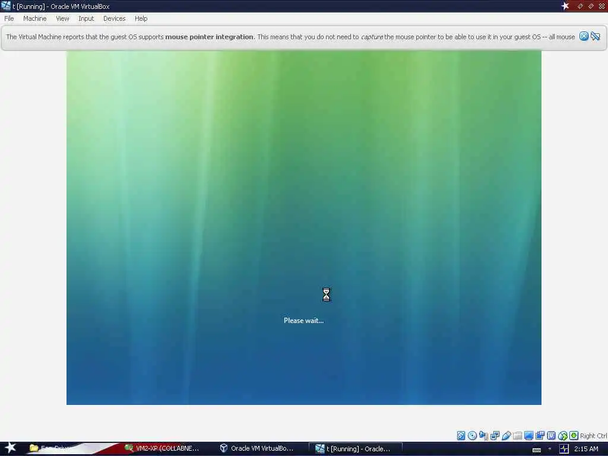Click the 2:15 AM clock

(x=586, y=449)
